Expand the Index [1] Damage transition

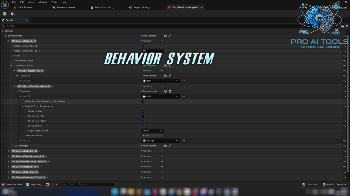[20, 141]
